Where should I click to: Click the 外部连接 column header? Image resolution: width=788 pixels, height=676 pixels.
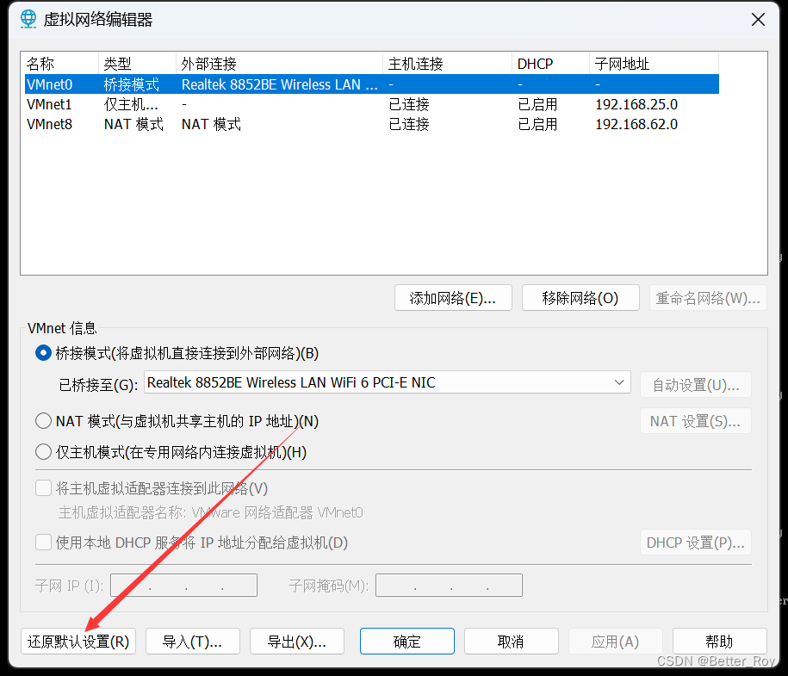click(x=279, y=64)
